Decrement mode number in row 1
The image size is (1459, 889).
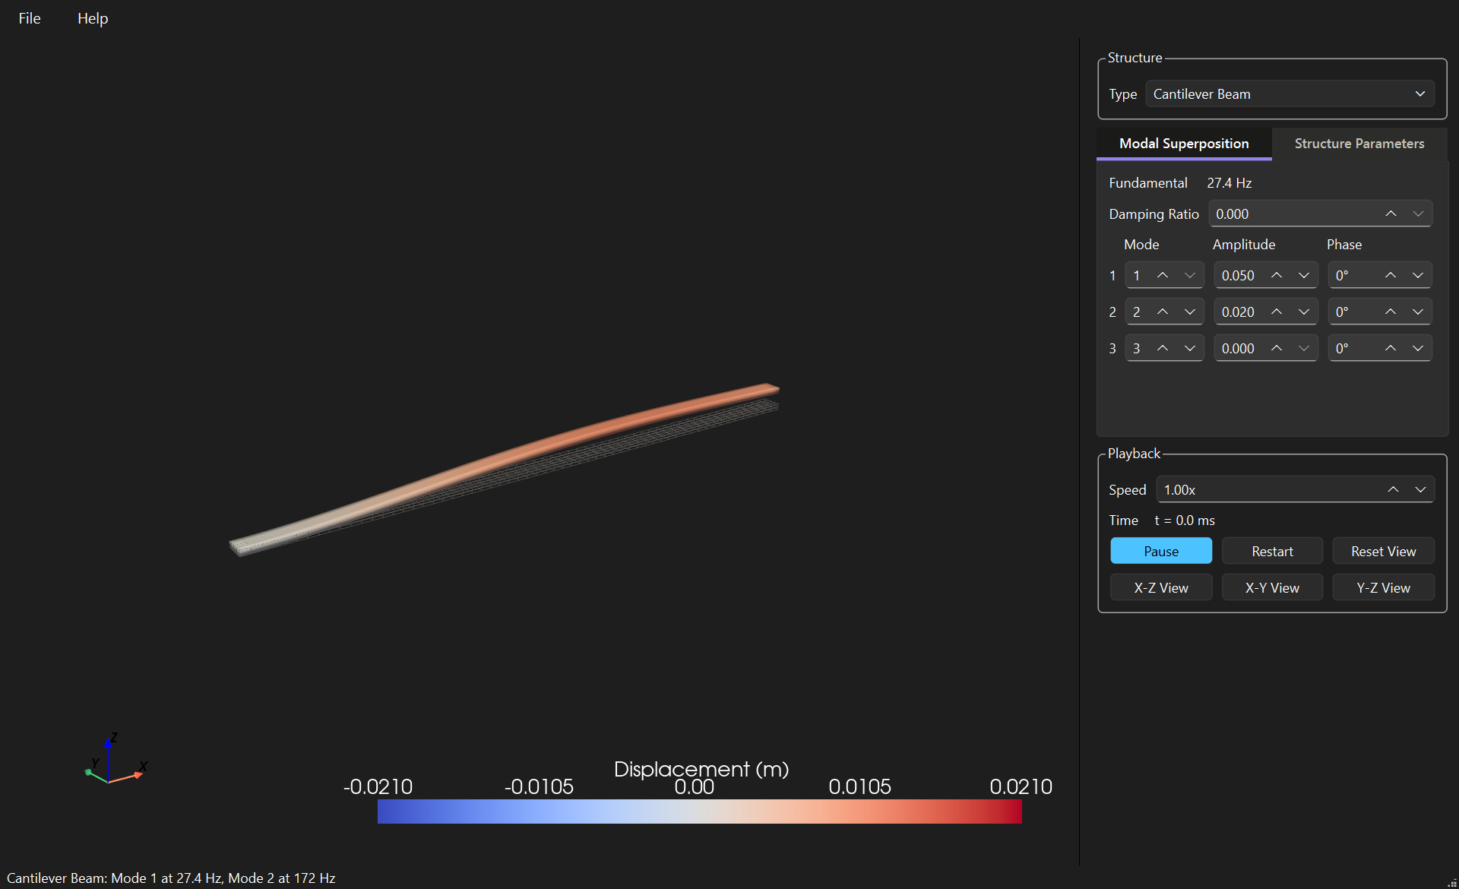pyautogui.click(x=1190, y=276)
